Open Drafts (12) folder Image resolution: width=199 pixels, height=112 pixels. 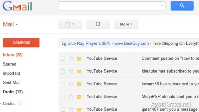(x=13, y=92)
